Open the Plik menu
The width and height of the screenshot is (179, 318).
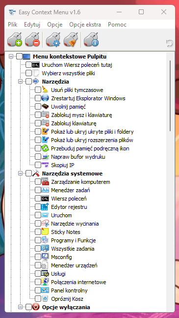point(13,25)
